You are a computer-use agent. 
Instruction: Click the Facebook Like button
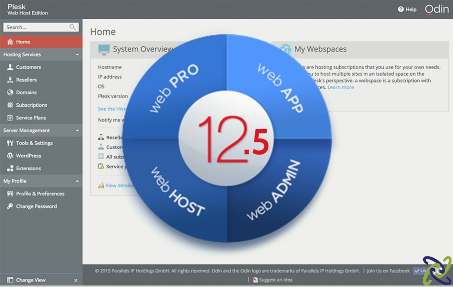click(420, 271)
